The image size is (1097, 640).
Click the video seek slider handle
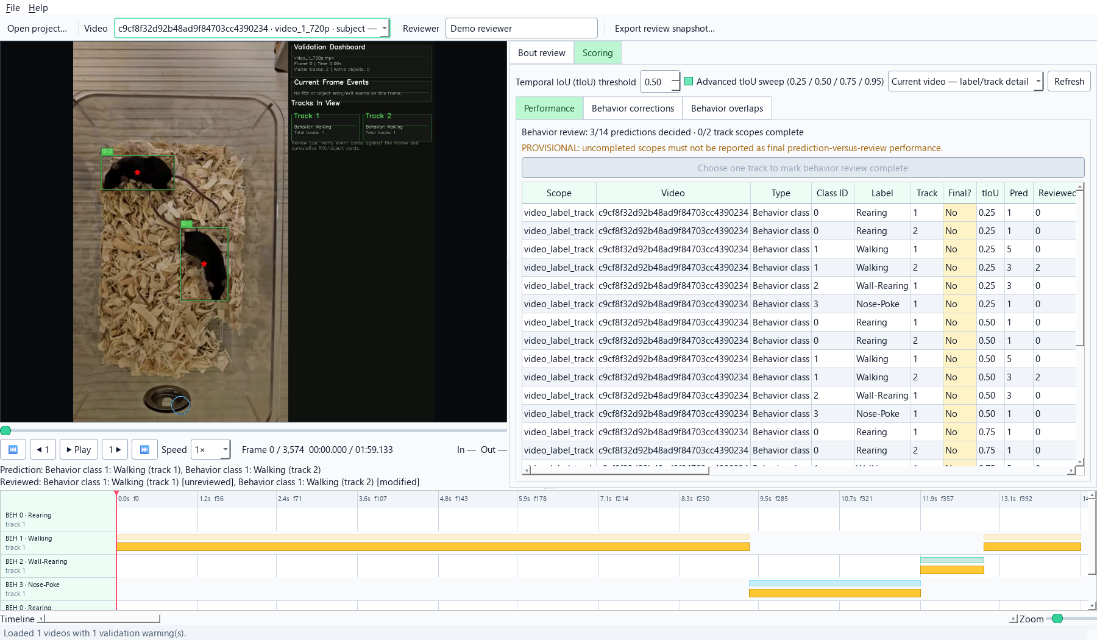point(5,430)
